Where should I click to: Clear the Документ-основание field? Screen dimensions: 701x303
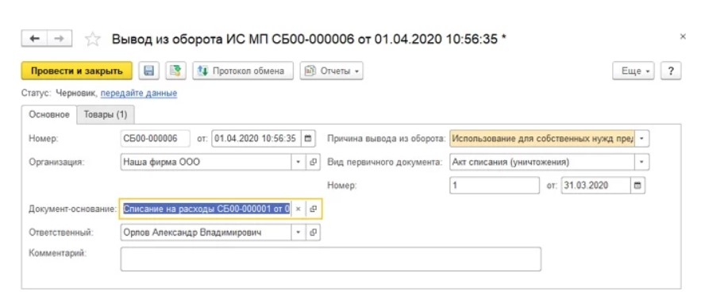click(x=299, y=209)
